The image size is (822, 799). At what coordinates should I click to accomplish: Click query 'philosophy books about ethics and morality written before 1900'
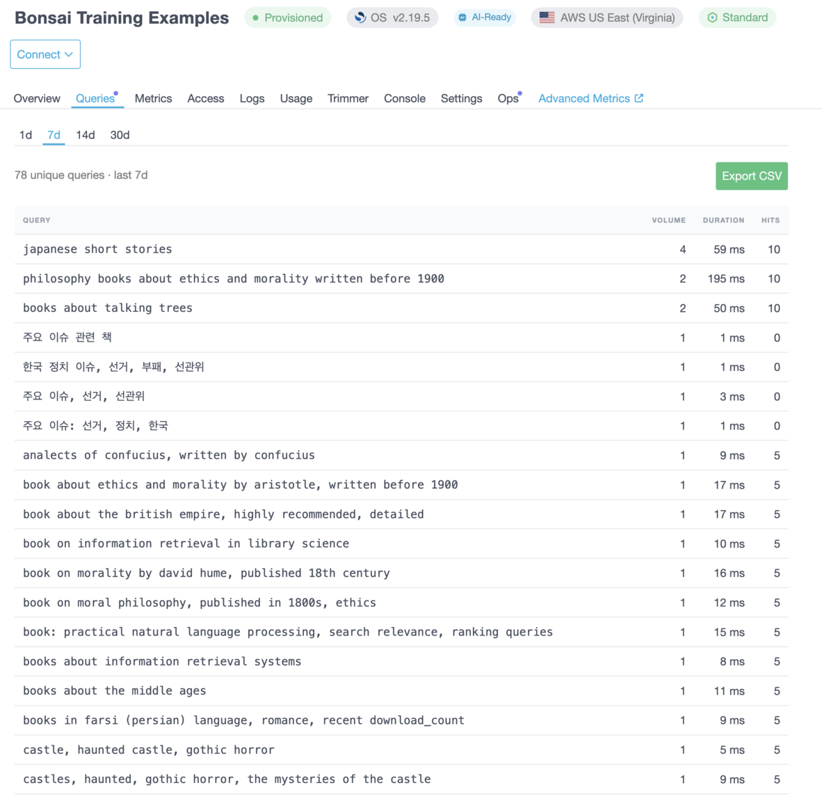pyautogui.click(x=233, y=278)
